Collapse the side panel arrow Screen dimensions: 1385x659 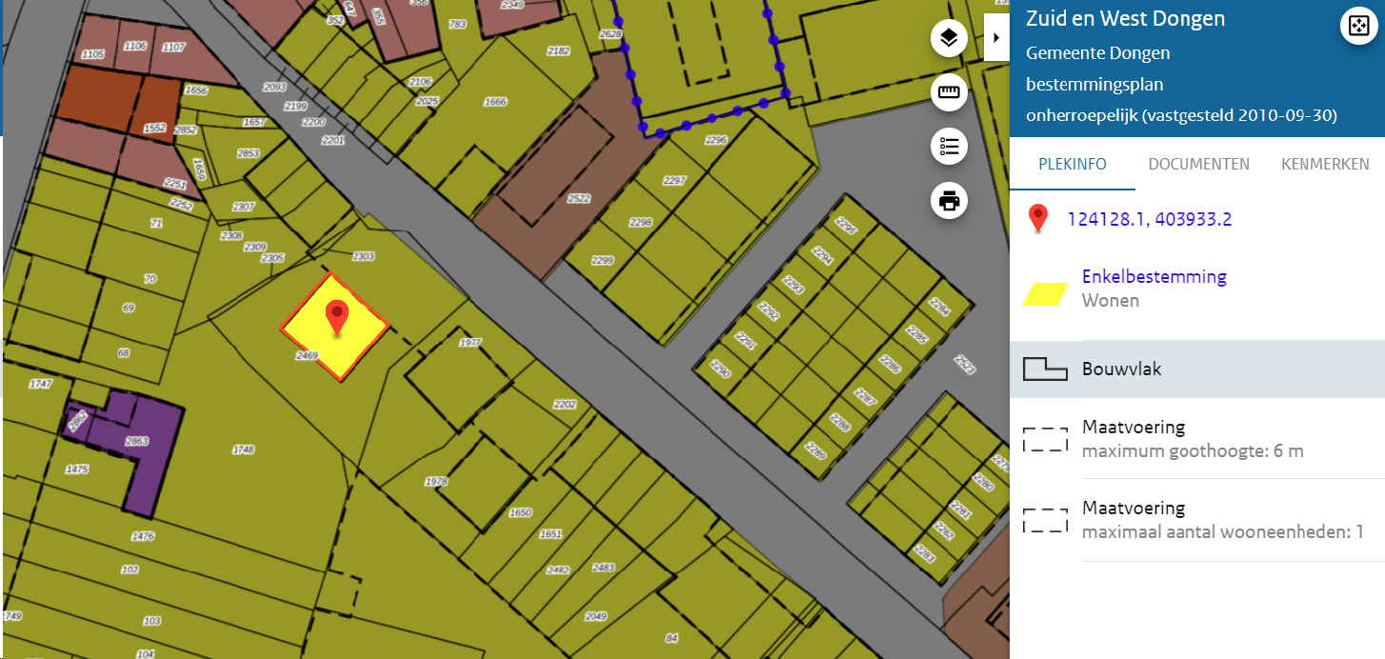[x=996, y=37]
